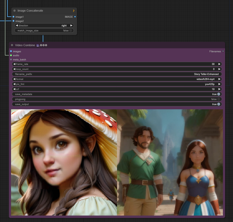Switch direction to next option
The width and height of the screenshot is (233, 222).
(x=71, y=26)
